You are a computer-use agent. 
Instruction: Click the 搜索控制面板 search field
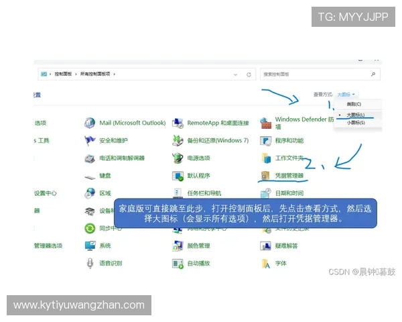[x=320, y=74]
